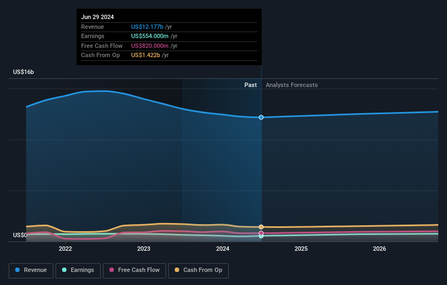Screen dimensions: 447x285
Task: Click the Free Cash Flow label in tooltip
Action: (102, 46)
